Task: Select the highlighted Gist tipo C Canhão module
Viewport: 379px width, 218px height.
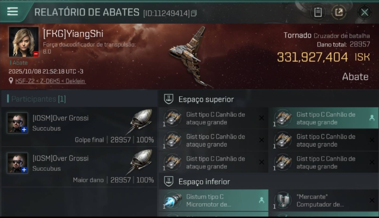Action: [324, 118]
